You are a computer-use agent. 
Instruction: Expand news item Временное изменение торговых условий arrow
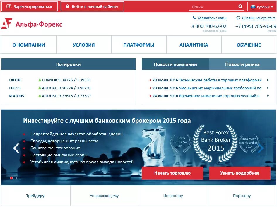[268, 96]
